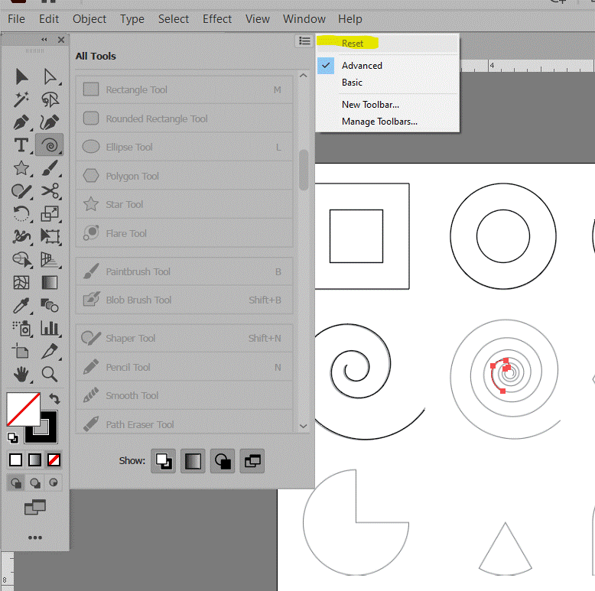This screenshot has width=595, height=591.
Task: Toggle Show drawing modes
Action: click(x=223, y=461)
